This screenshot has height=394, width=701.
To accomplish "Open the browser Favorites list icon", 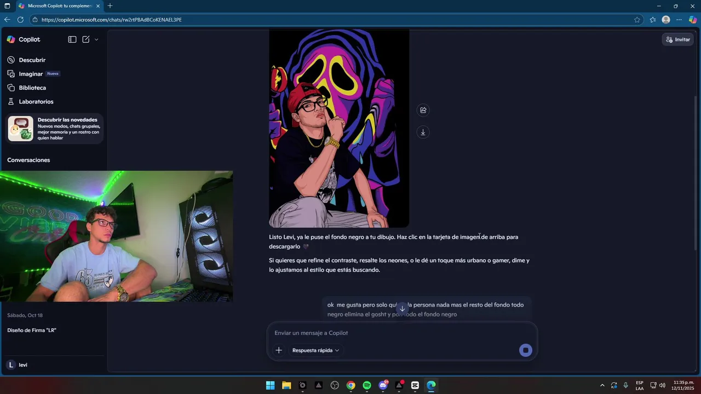I will click(653, 20).
